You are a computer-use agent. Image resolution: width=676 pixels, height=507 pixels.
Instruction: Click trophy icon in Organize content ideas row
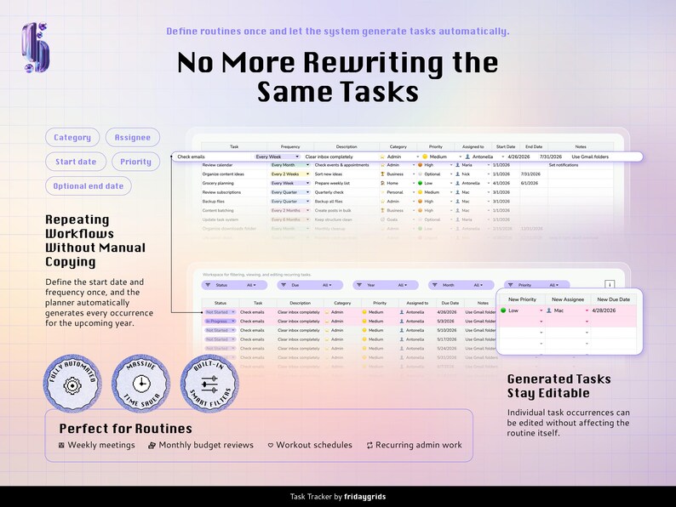(x=382, y=174)
